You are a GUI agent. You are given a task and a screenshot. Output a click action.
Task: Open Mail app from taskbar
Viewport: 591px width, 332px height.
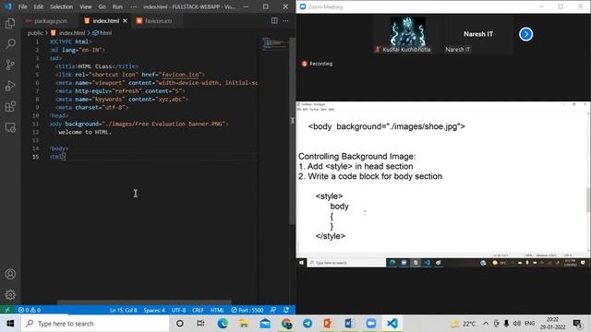point(265,324)
